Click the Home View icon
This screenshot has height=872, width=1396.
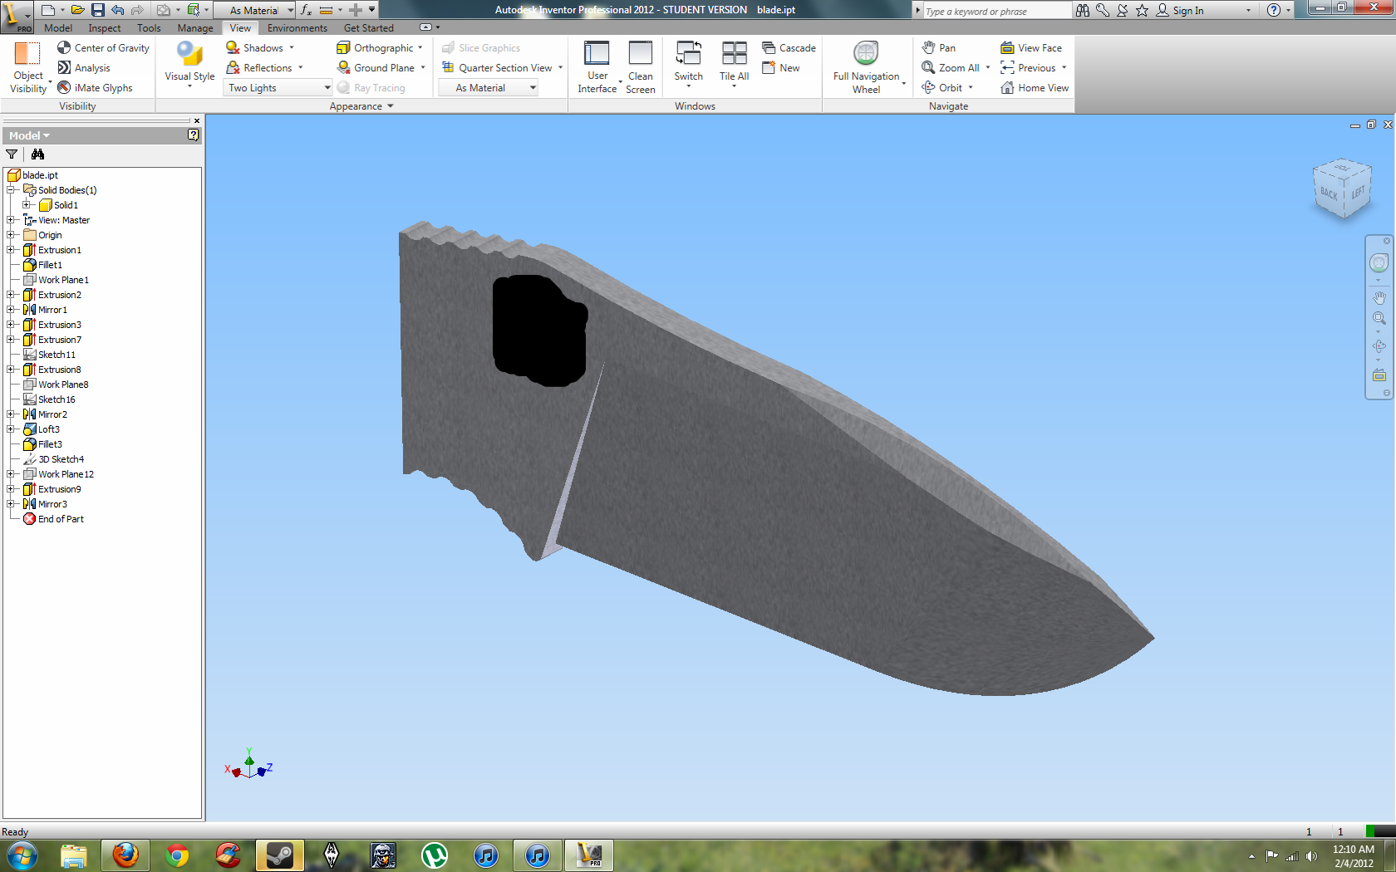click(1007, 88)
